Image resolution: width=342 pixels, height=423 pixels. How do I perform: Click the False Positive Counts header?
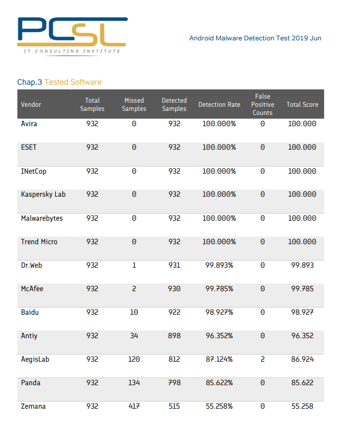[263, 105]
